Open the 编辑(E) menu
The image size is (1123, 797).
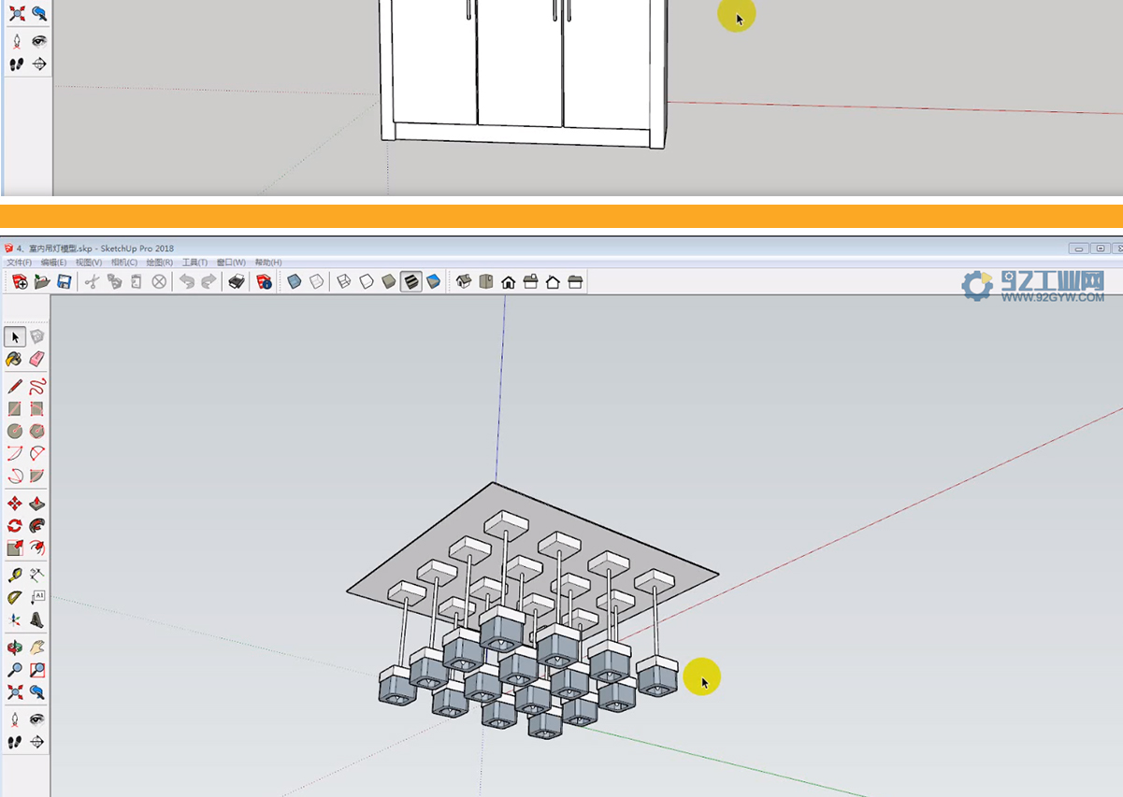point(53,263)
